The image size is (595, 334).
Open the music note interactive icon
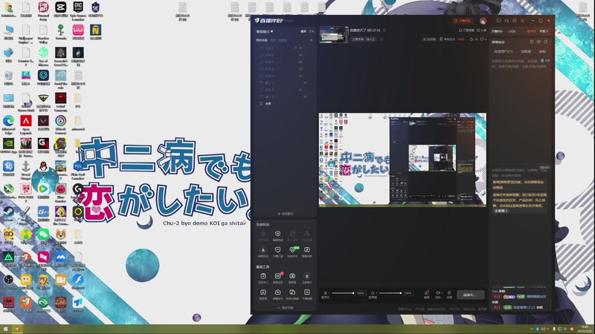307,250
